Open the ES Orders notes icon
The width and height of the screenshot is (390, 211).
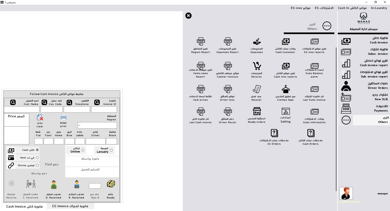pos(274,133)
